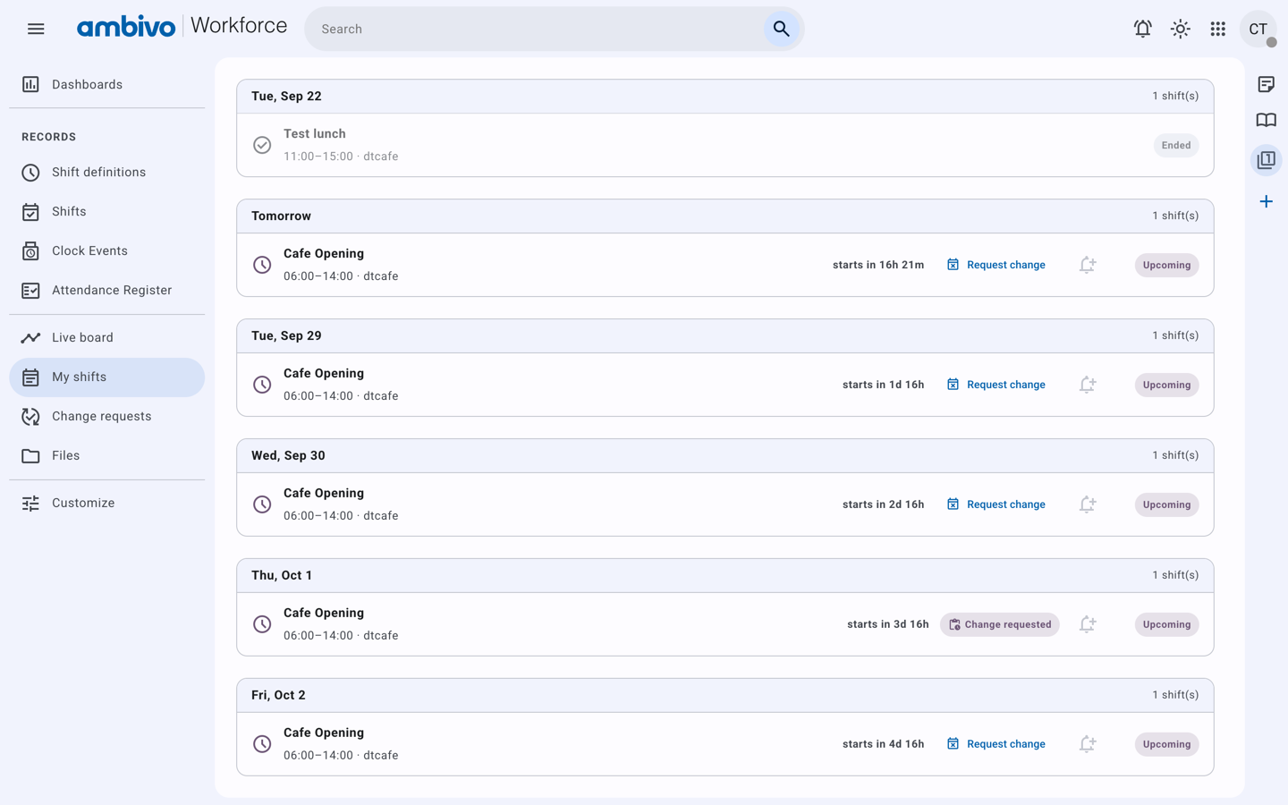1288x805 pixels.
Task: Open the hamburger navigation menu
Action: tap(36, 29)
